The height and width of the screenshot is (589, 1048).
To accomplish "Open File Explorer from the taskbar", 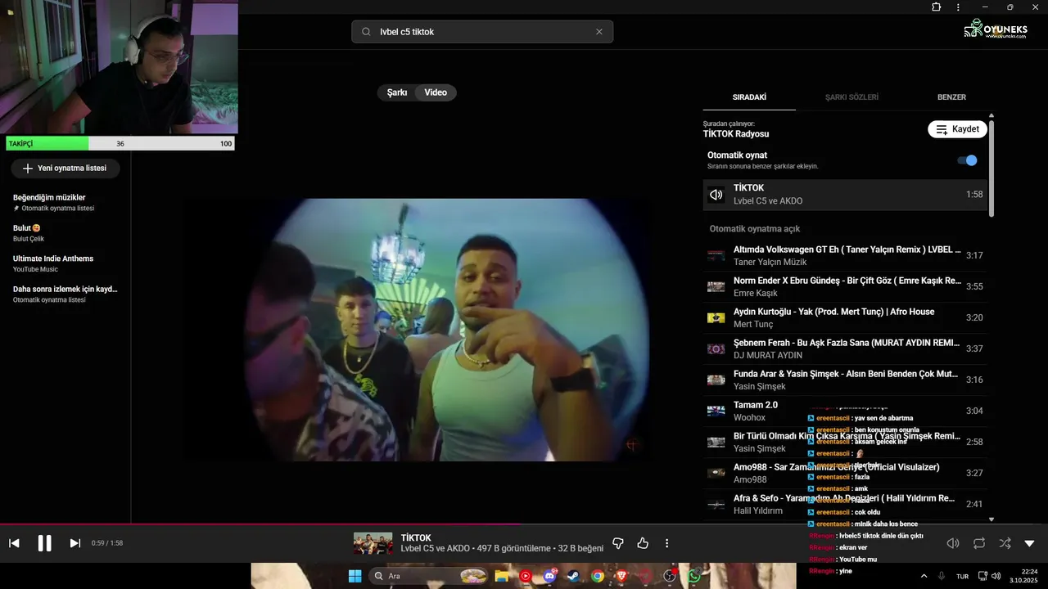I will (x=502, y=576).
